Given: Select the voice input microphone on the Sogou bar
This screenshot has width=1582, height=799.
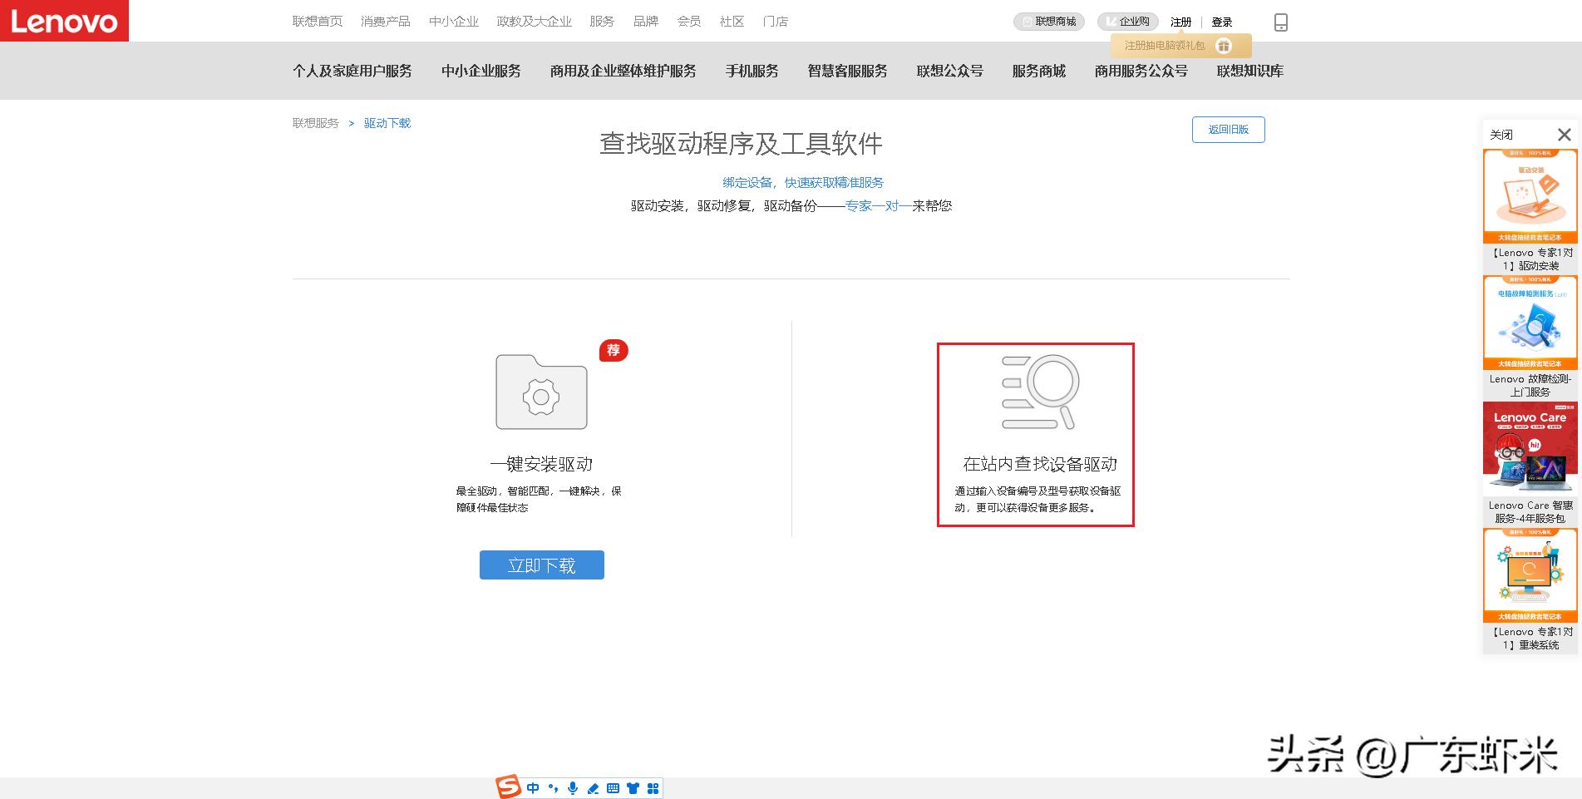Looking at the screenshot, I should point(571,787).
